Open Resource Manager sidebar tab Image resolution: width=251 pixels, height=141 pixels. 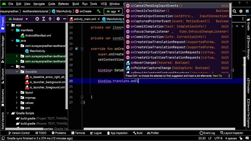click(3, 49)
